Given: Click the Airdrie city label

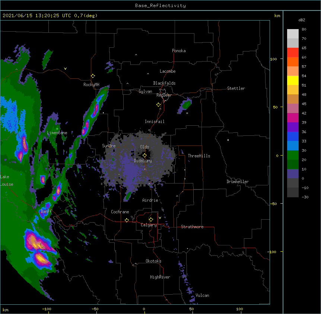Looking at the screenshot, I should [150, 200].
